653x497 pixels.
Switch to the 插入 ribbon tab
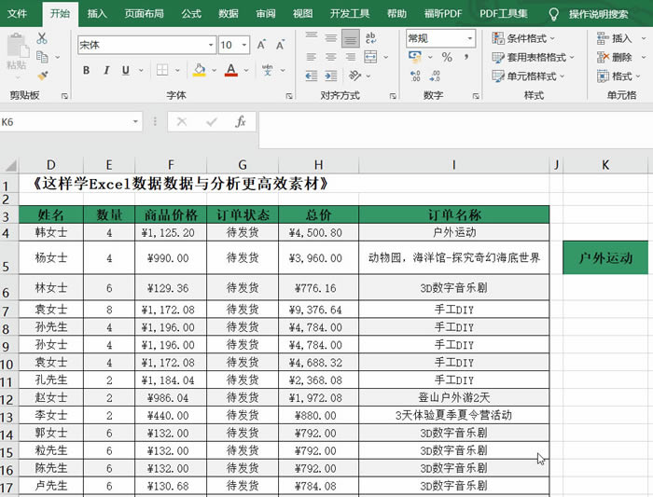(x=97, y=14)
